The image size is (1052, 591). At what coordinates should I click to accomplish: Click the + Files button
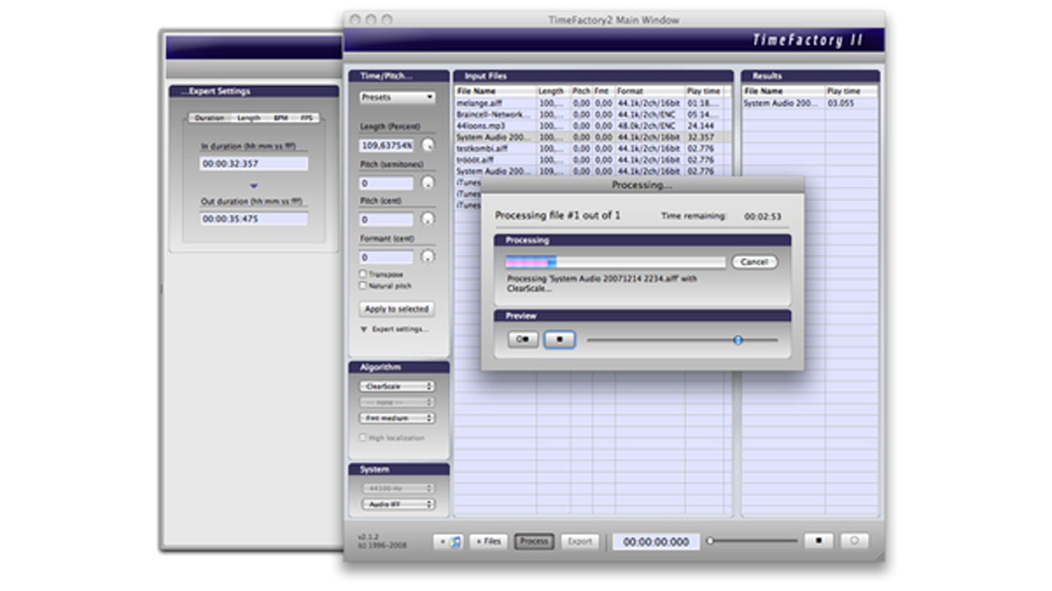(x=488, y=542)
